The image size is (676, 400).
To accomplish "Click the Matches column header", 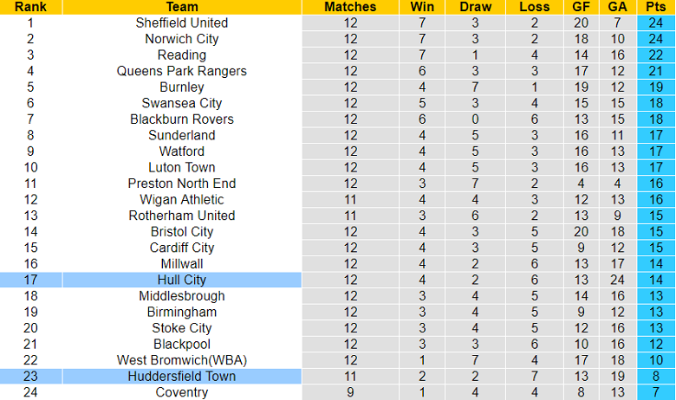I will pyautogui.click(x=350, y=7).
